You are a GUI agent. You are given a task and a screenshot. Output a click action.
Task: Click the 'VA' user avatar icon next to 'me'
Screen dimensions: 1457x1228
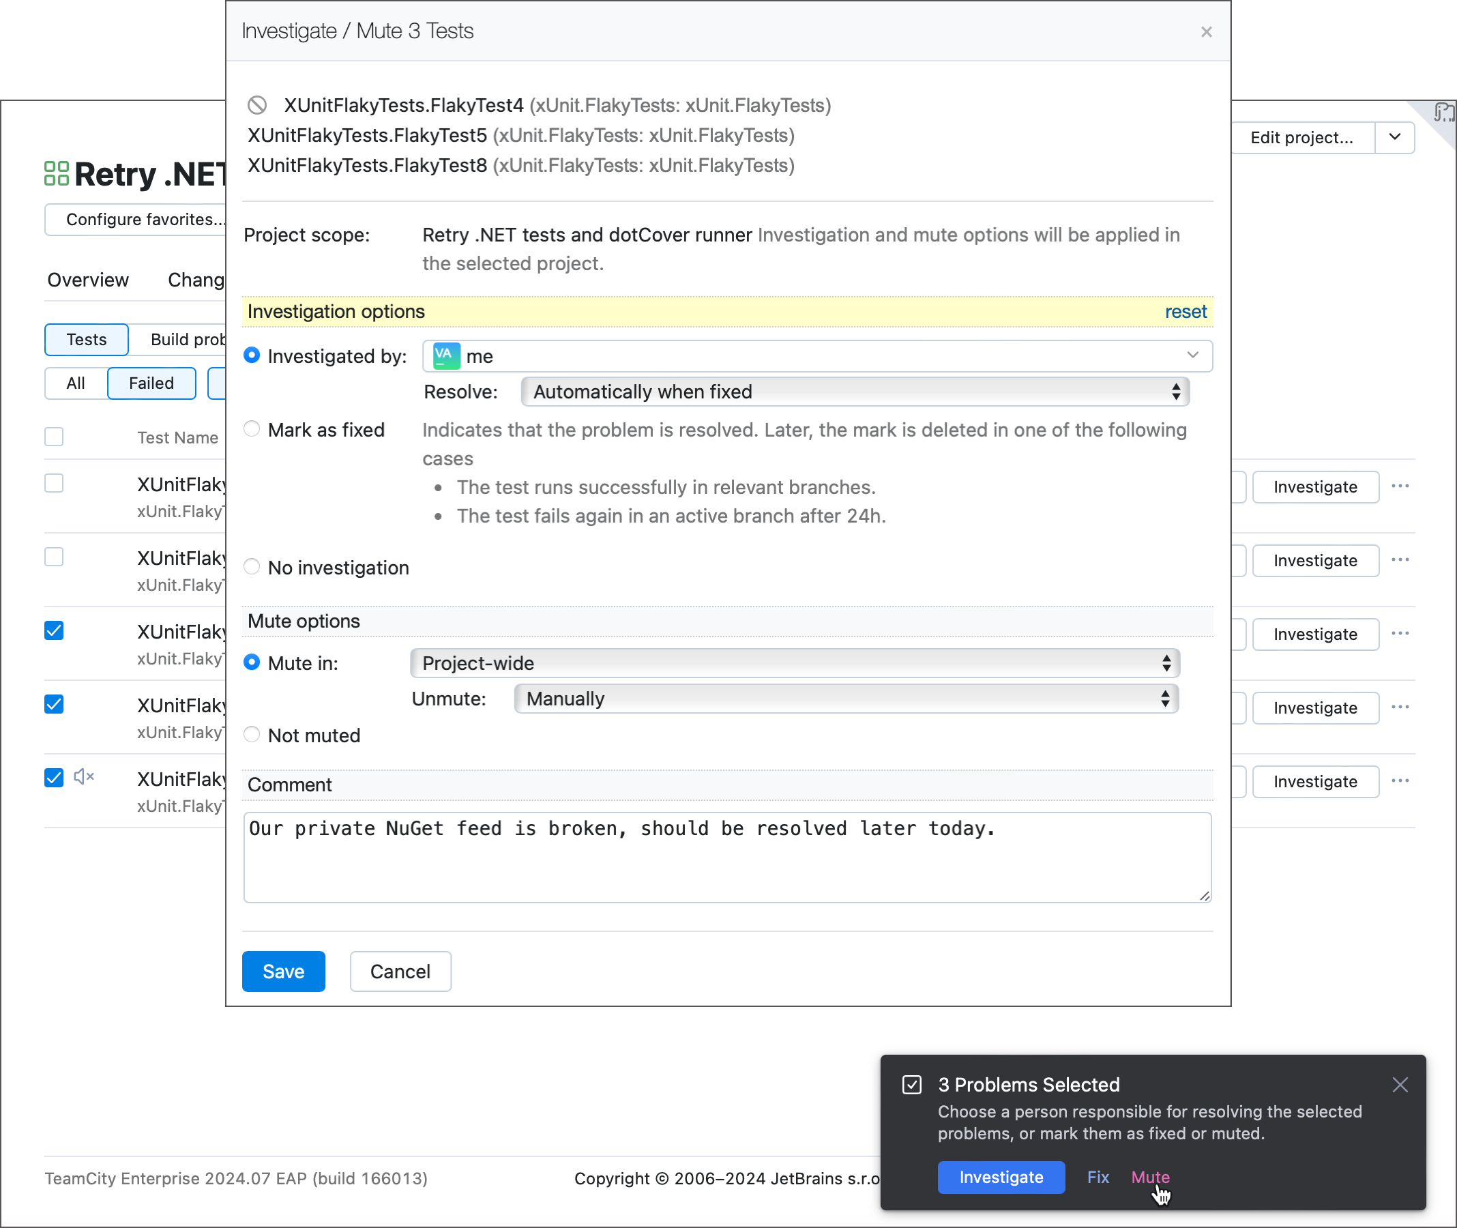coord(445,355)
